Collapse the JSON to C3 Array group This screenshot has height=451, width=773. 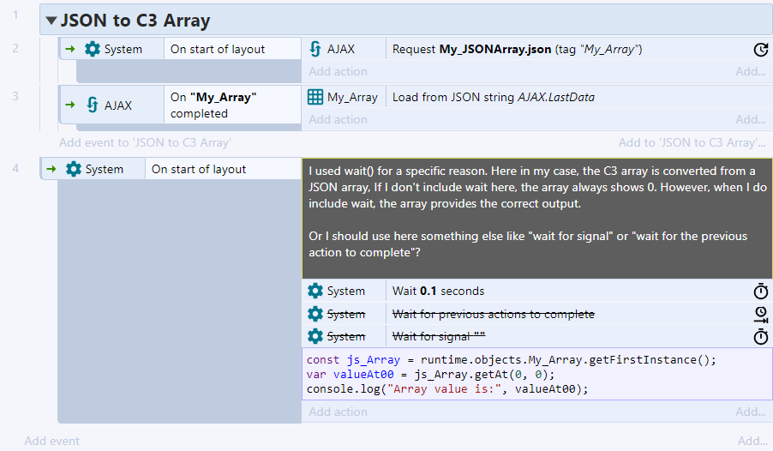pyautogui.click(x=51, y=21)
